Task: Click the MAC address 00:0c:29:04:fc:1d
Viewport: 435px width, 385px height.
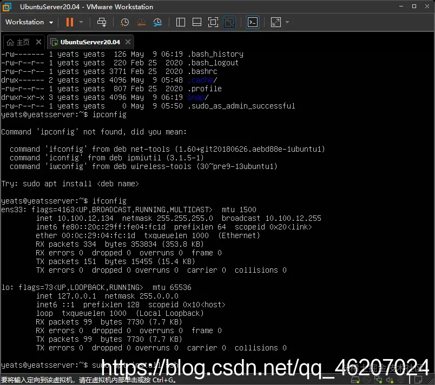Action: point(98,235)
